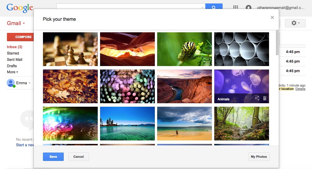Select the chess pieces theme image

tap(70, 49)
